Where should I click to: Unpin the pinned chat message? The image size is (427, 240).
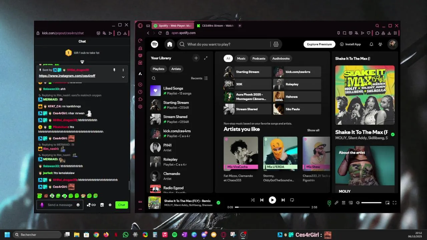coord(114,70)
